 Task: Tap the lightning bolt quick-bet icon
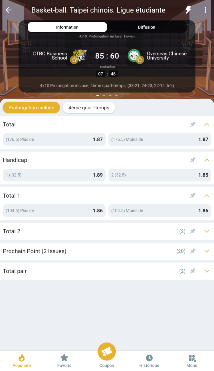pos(188,10)
